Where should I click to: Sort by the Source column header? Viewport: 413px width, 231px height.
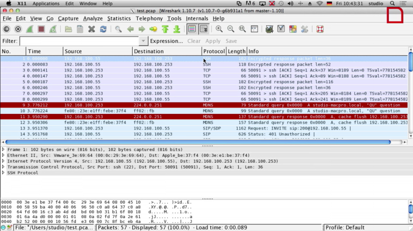[x=98, y=52]
